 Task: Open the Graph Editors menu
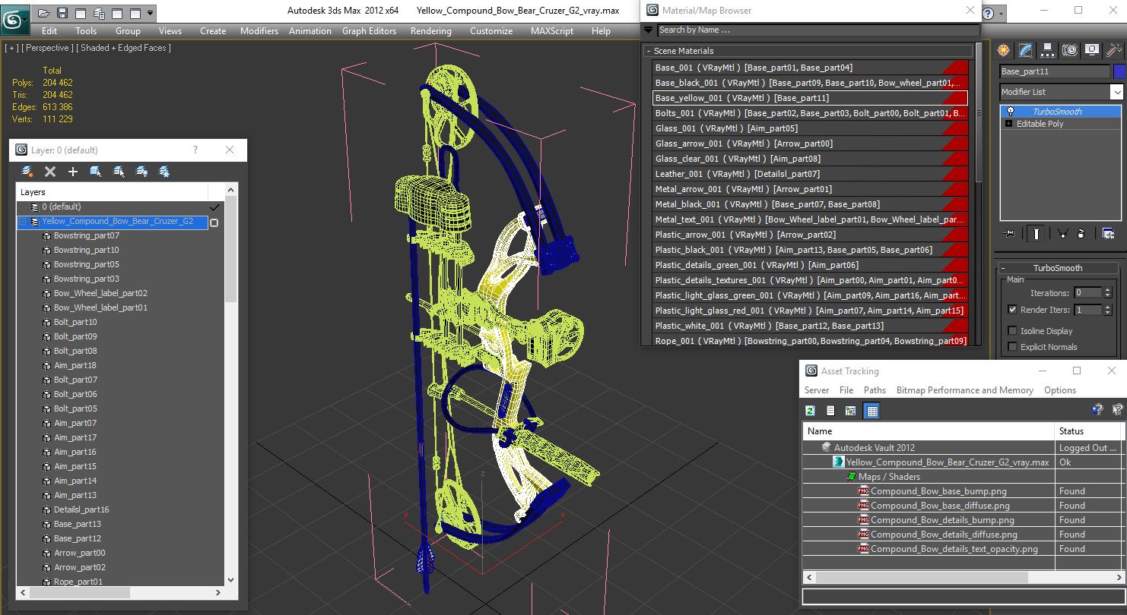(369, 31)
